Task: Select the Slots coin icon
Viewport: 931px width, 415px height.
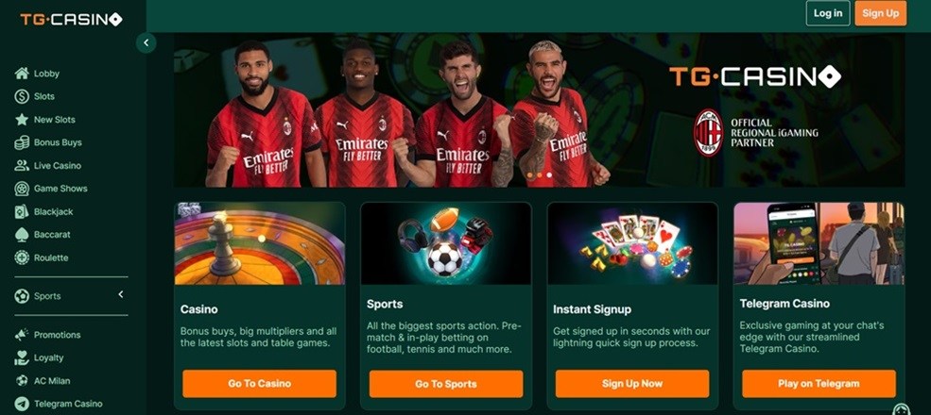Action: [x=22, y=96]
